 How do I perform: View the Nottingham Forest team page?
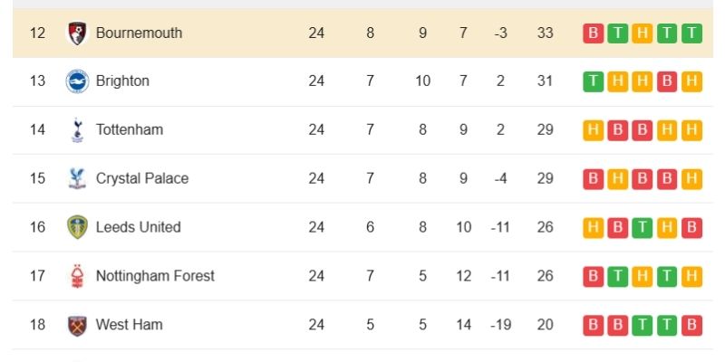click(155, 276)
